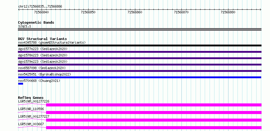
Task: Click the purple dgv1578n223 variant bar
Action: (140, 58)
